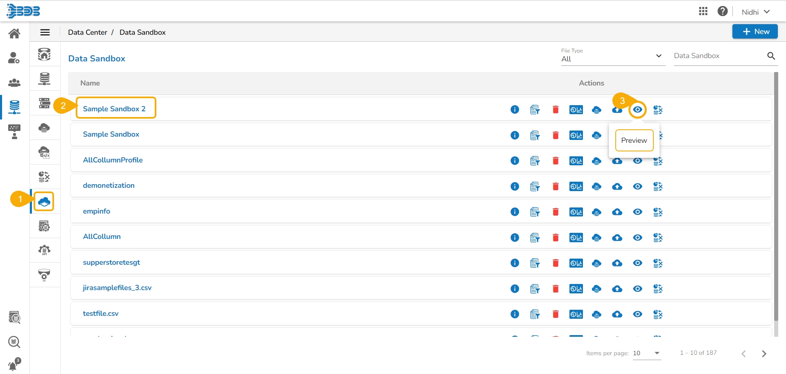This screenshot has width=786, height=374.
Task: Delete the demonetization sandbox file
Action: (556, 187)
